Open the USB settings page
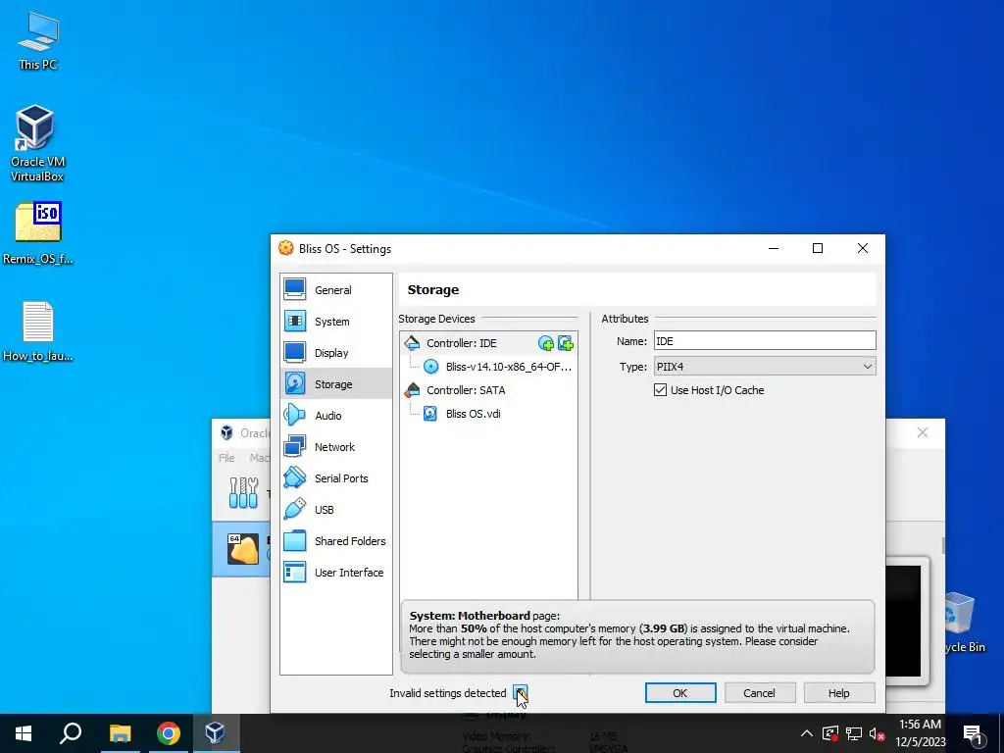 335,510
